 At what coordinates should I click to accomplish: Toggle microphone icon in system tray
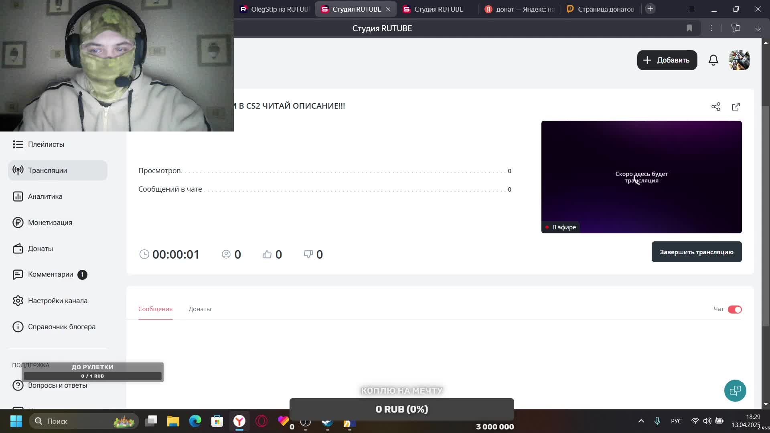(657, 421)
